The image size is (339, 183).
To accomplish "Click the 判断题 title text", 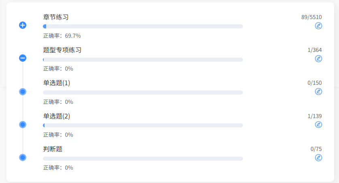I will click(53, 149).
